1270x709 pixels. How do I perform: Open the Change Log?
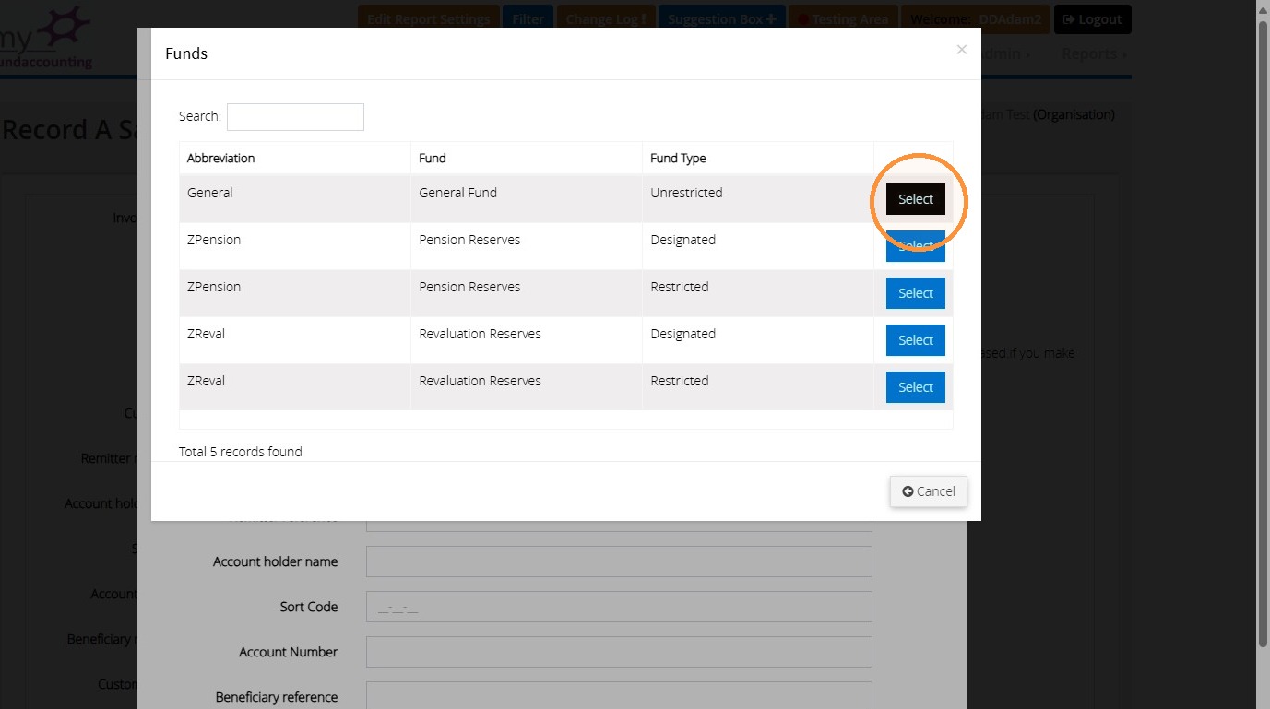pos(606,18)
